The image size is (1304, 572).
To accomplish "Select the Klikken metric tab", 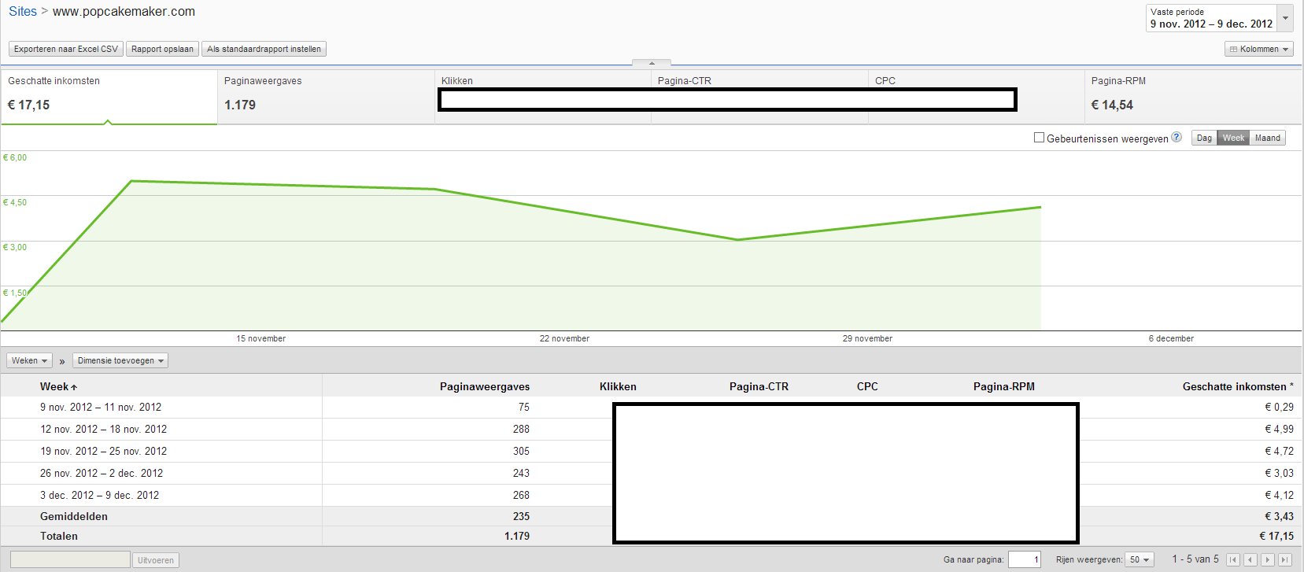I will coord(543,97).
